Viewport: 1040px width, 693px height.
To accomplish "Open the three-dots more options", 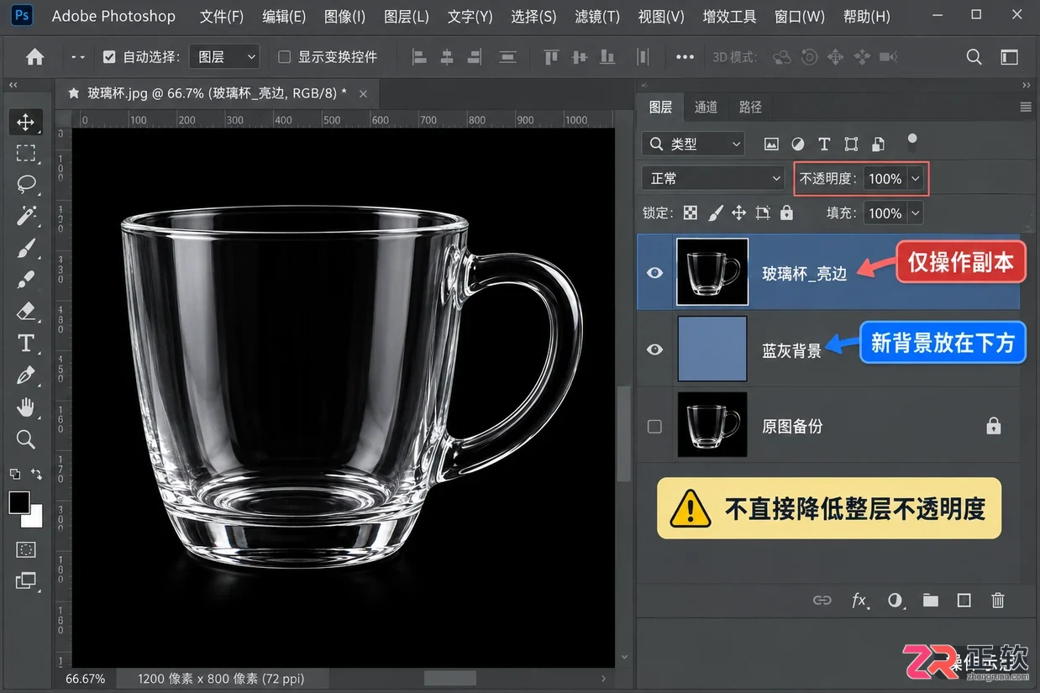I will pyautogui.click(x=685, y=57).
